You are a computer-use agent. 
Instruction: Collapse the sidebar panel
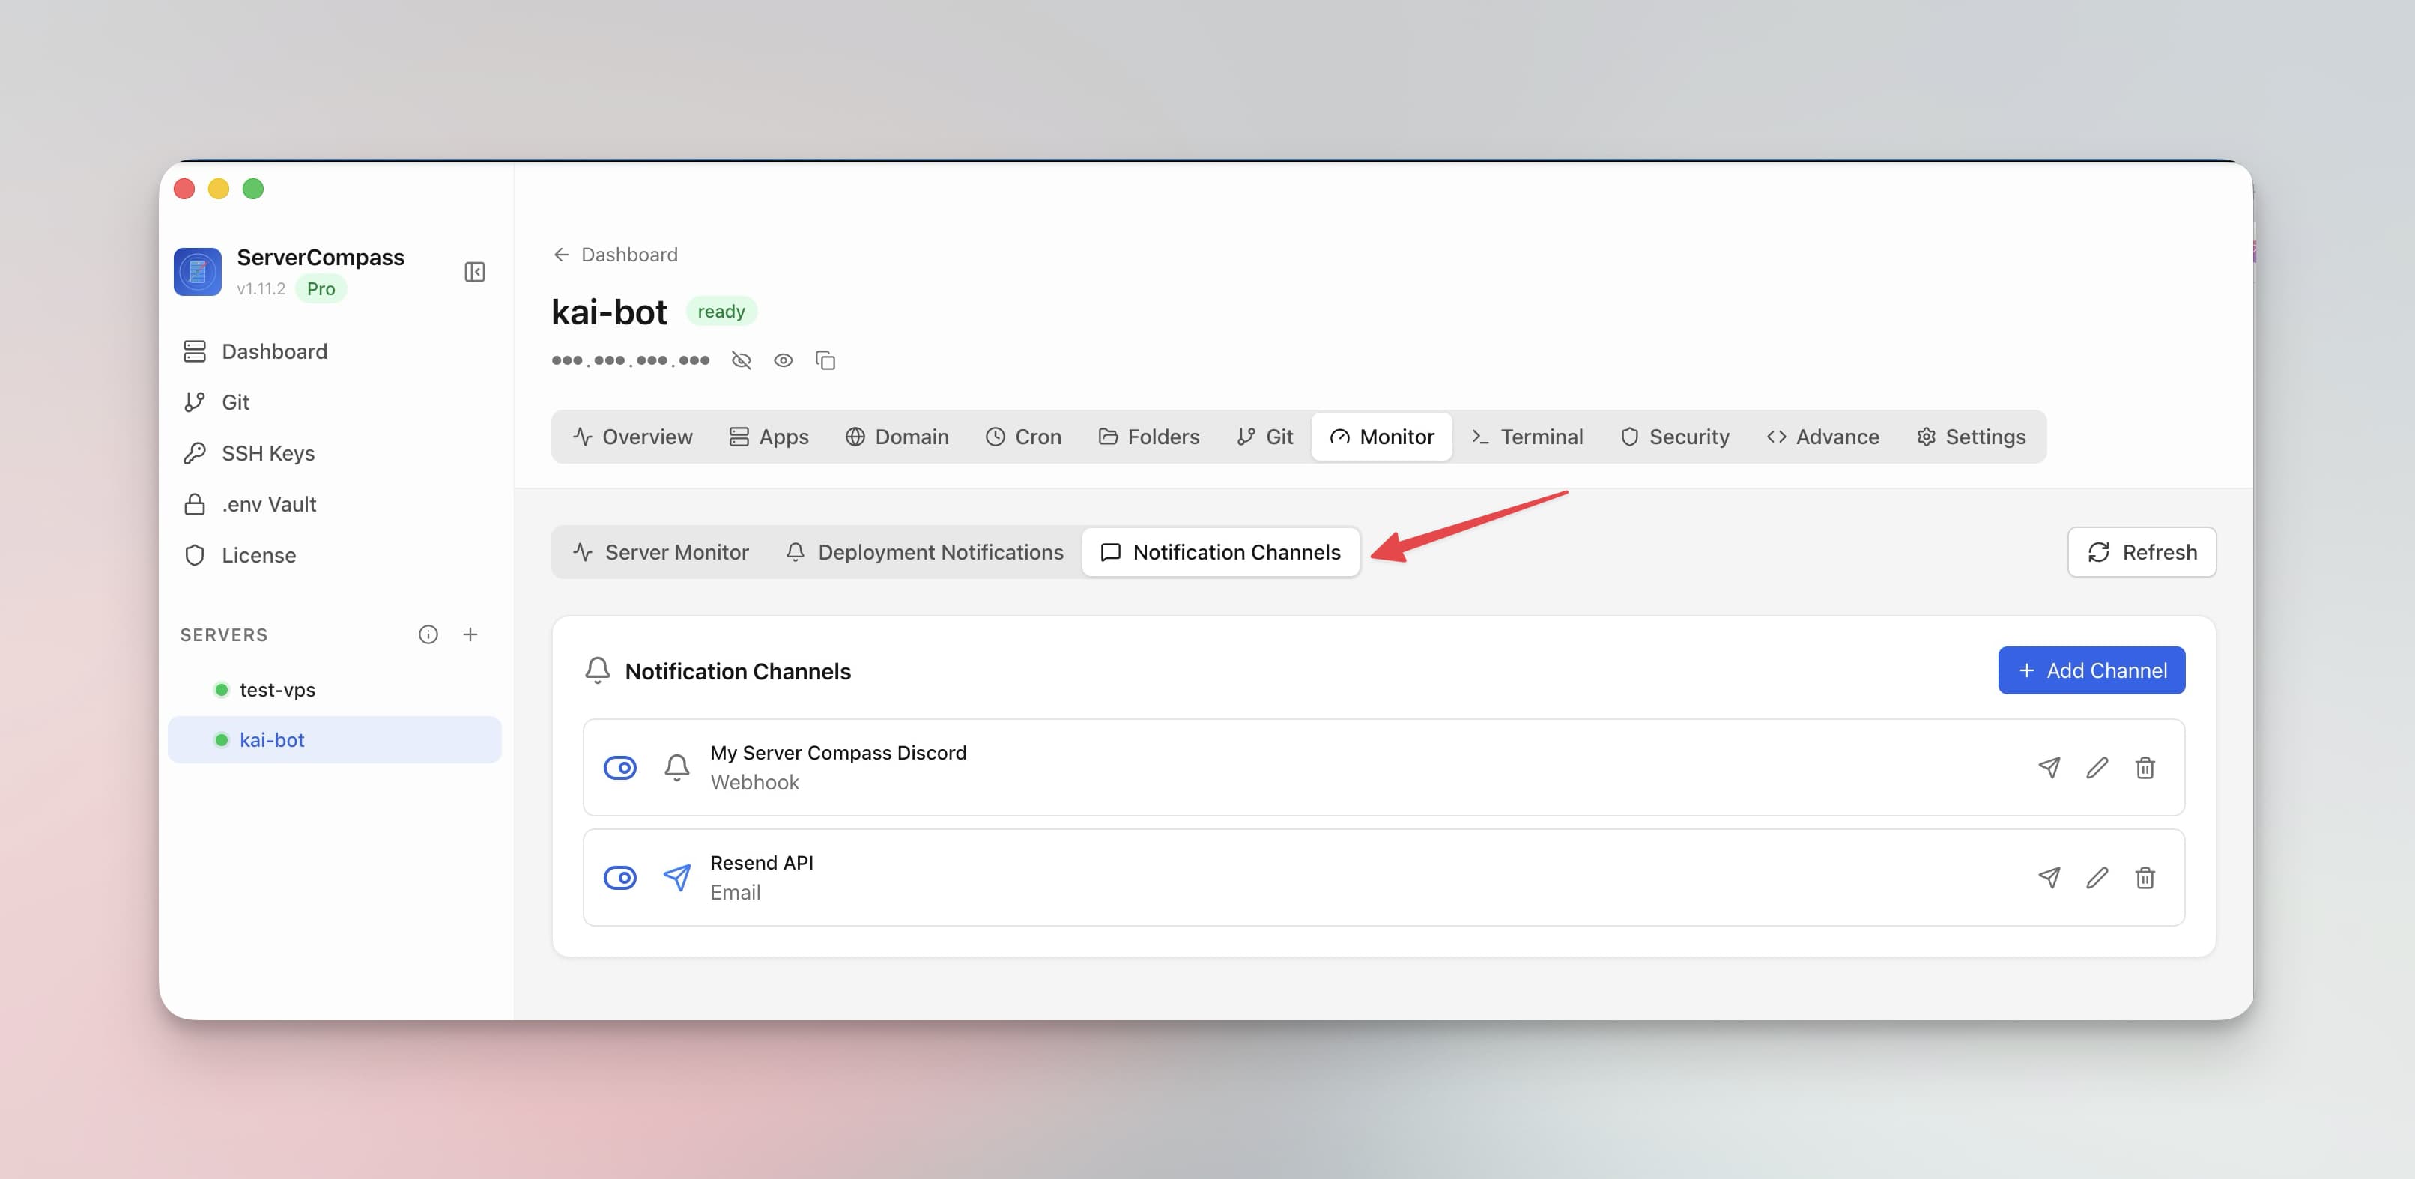pos(476,272)
